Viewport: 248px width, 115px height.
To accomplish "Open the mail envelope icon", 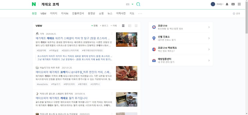I will [x=233, y=4].
